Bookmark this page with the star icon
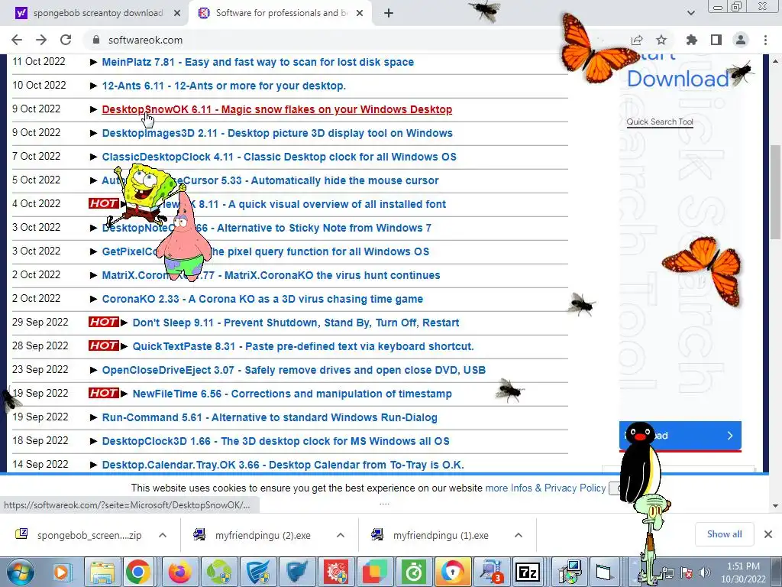 coord(661,40)
